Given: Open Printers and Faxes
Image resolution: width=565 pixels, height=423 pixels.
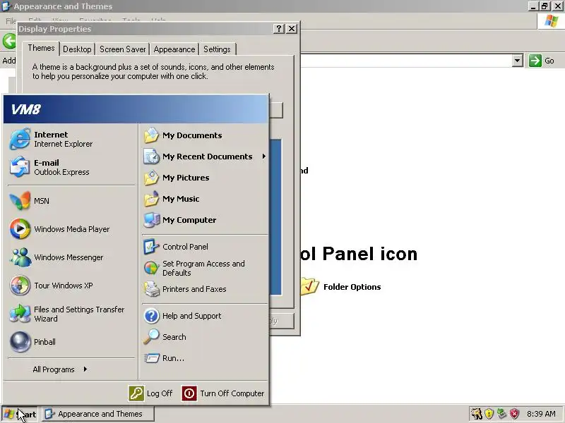Looking at the screenshot, I should pos(205,289).
